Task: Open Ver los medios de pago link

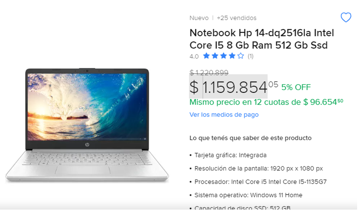Action: click(x=224, y=115)
